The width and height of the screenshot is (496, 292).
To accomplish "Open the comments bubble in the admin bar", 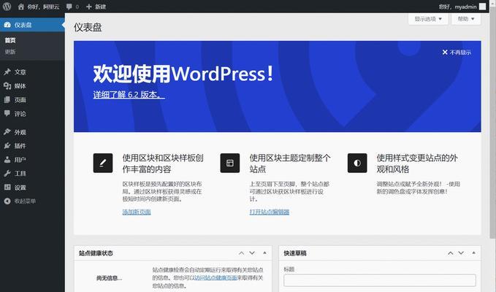I will [72, 7].
